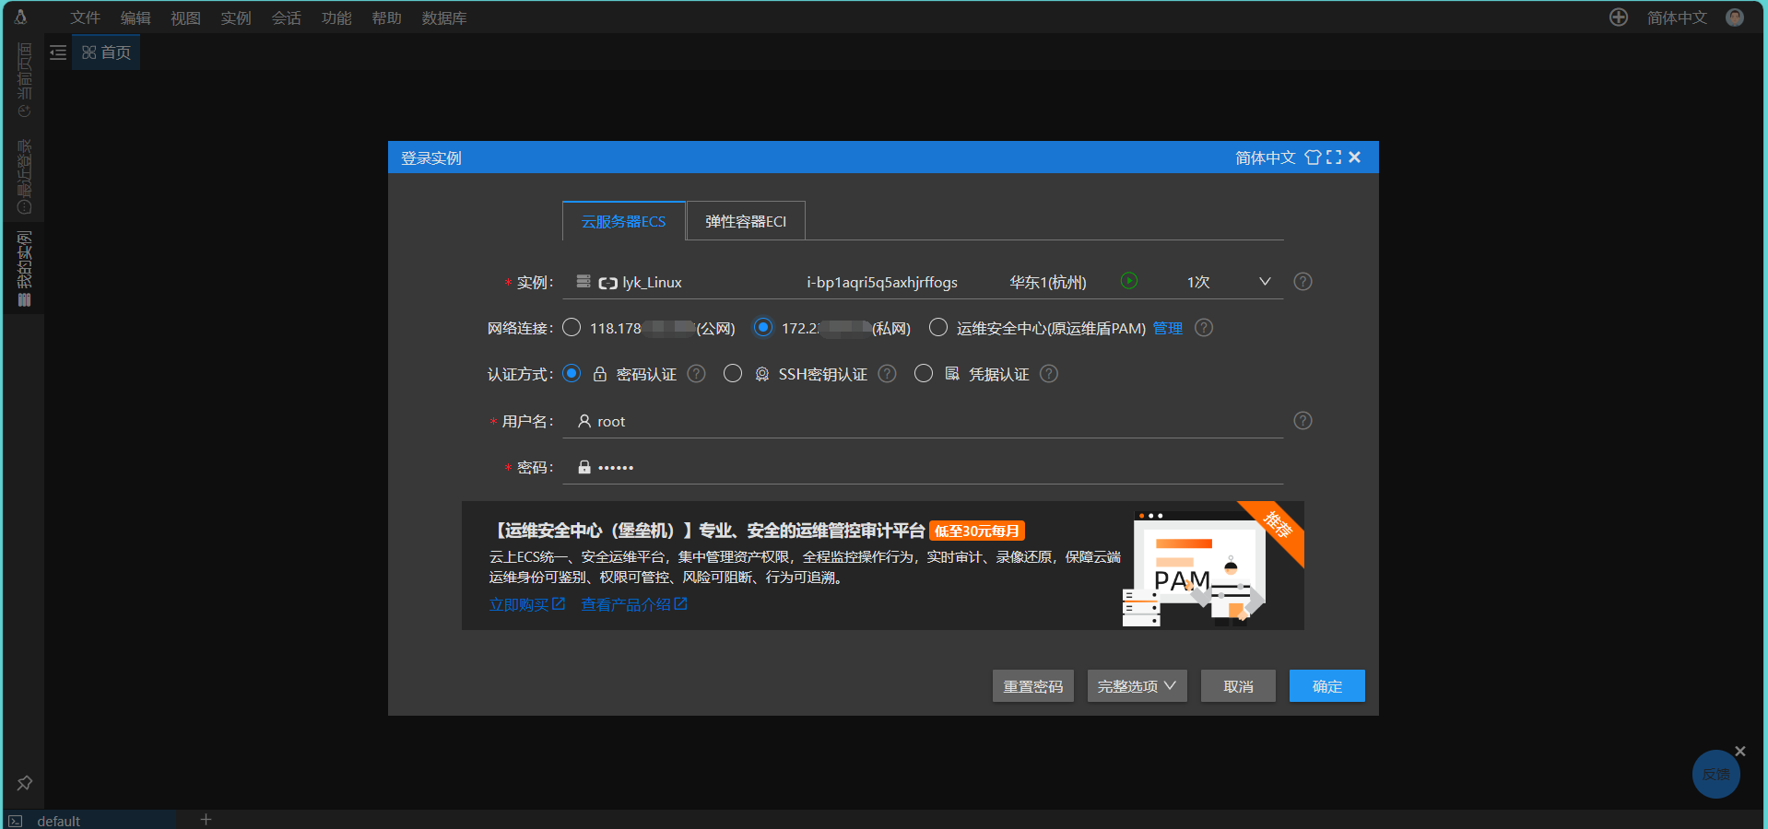Open 简体中文 language selector in top bar
Viewport: 1768px width, 829px height.
(1677, 18)
